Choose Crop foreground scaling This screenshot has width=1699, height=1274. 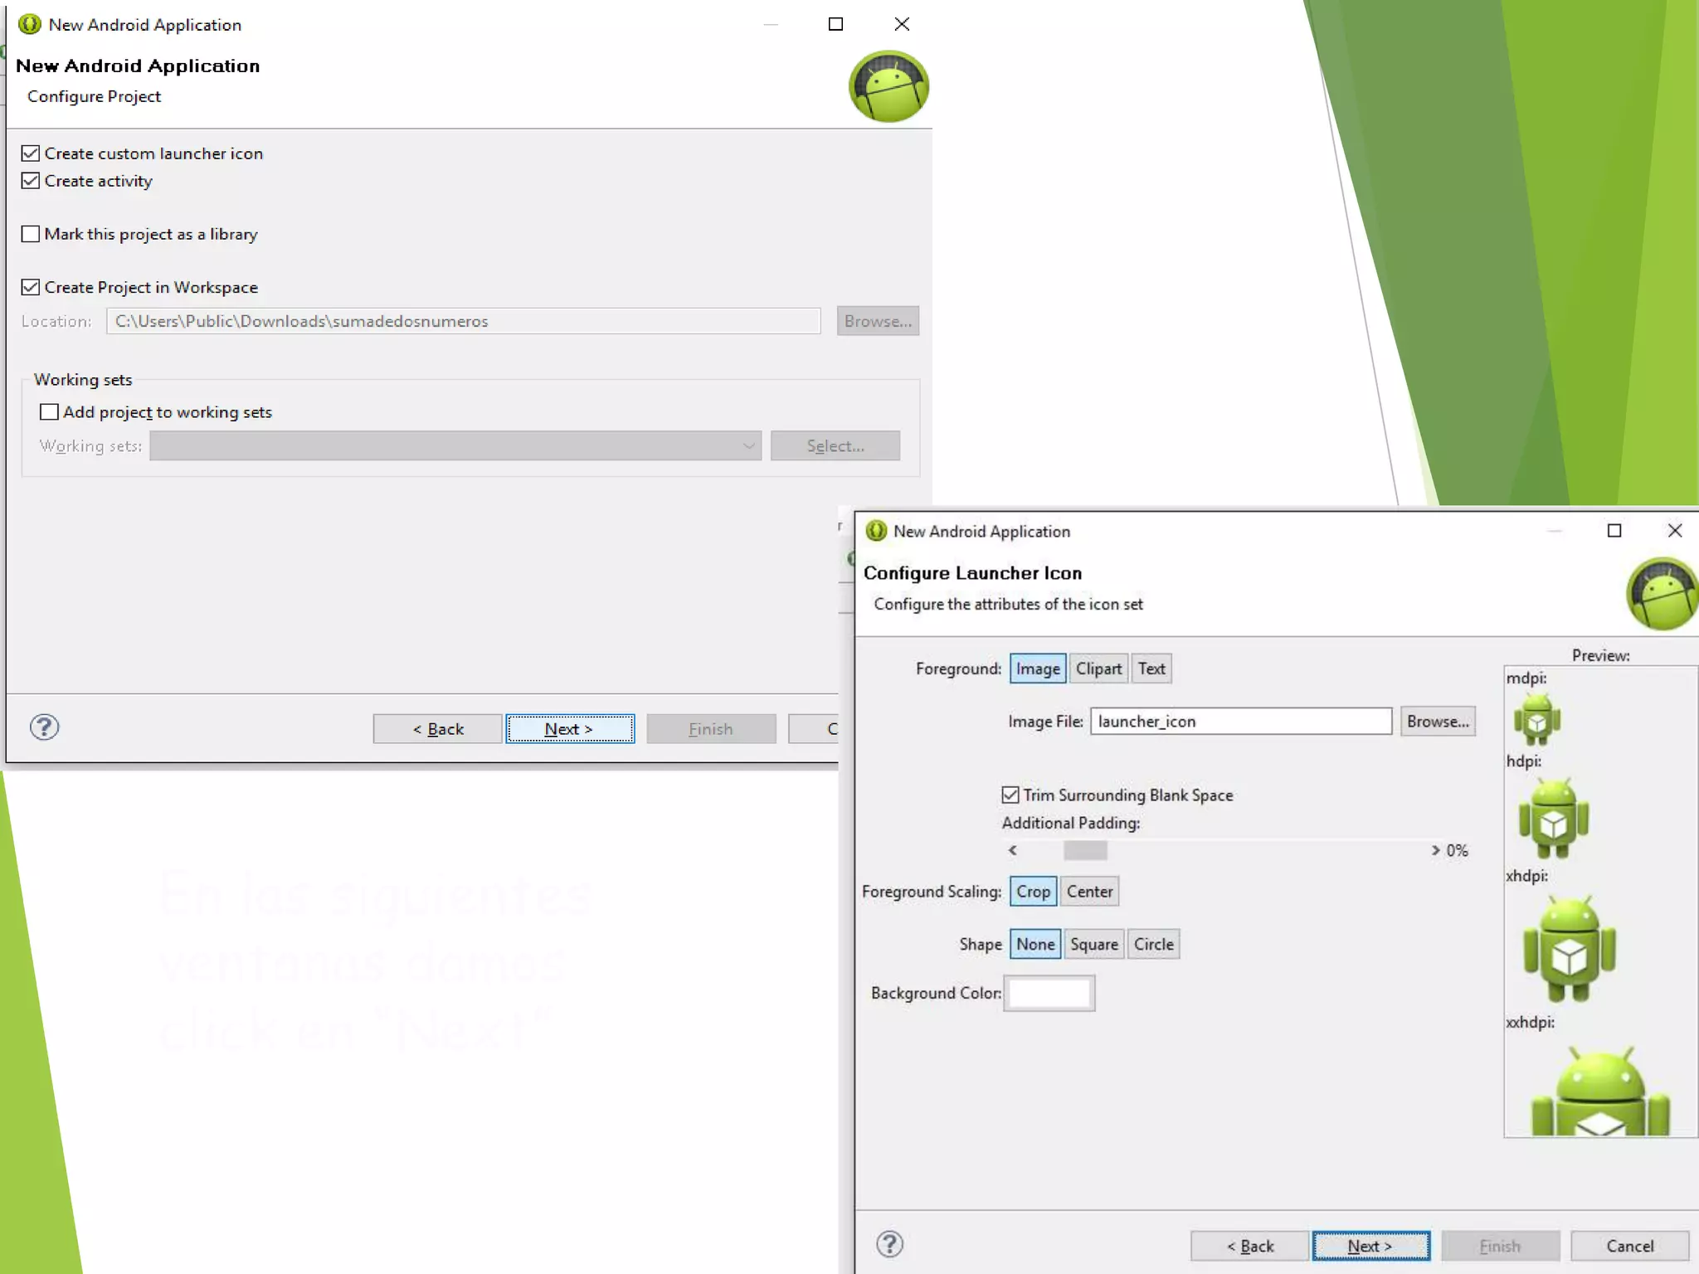(x=1034, y=892)
